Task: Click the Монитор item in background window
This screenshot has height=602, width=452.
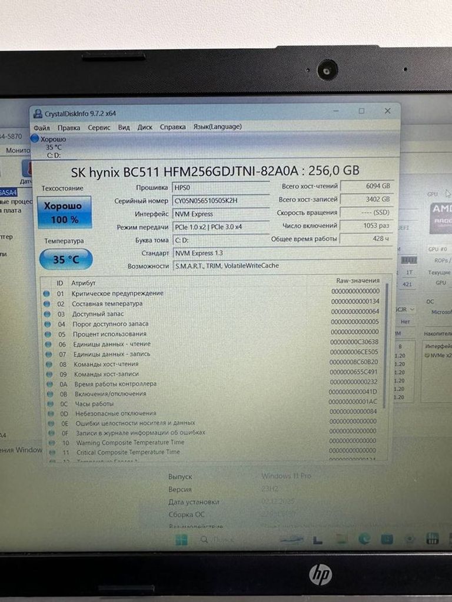Action: click(x=18, y=150)
